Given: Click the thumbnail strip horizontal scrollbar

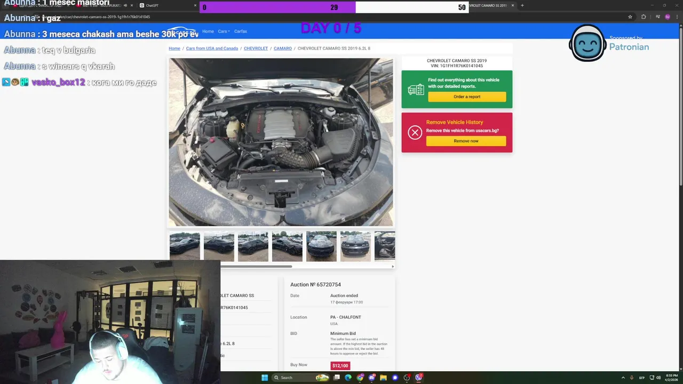Looking at the screenshot, I should (x=256, y=266).
